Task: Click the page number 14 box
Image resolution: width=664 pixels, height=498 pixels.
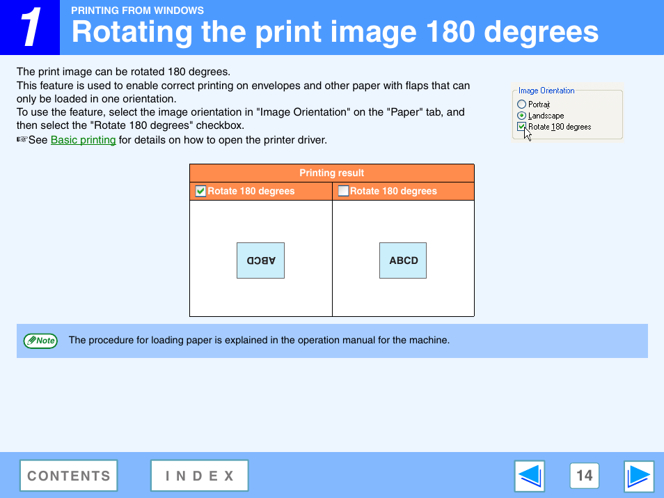Action: click(585, 476)
